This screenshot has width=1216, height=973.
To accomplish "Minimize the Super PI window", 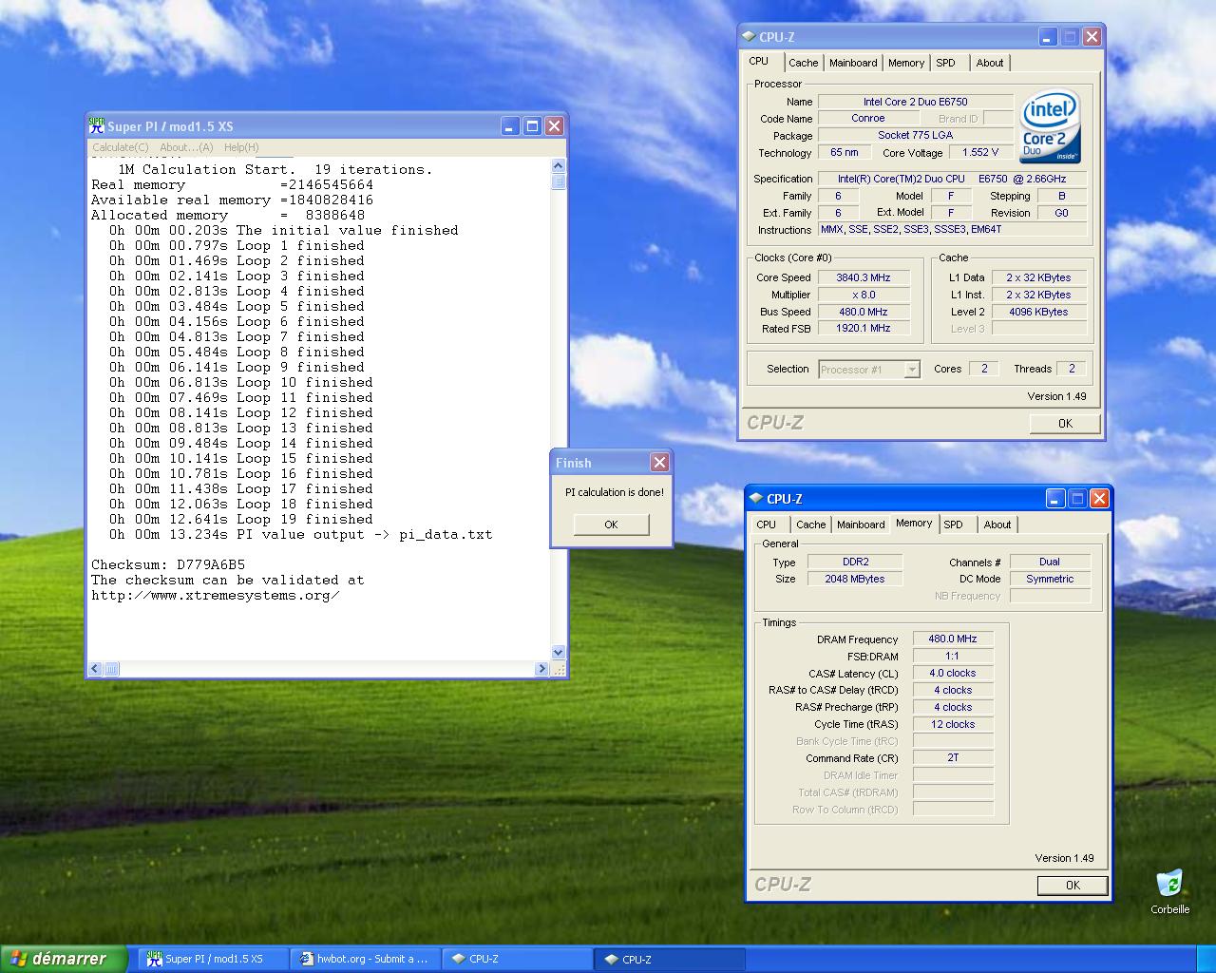I will pos(511,126).
